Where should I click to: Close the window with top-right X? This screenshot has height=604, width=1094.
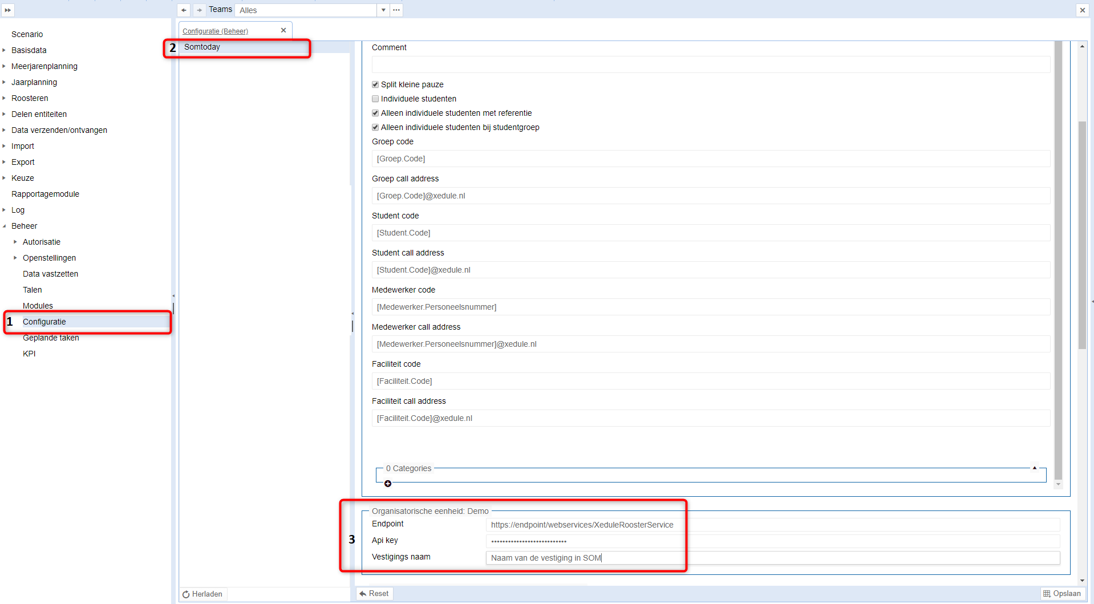pyautogui.click(x=1082, y=10)
